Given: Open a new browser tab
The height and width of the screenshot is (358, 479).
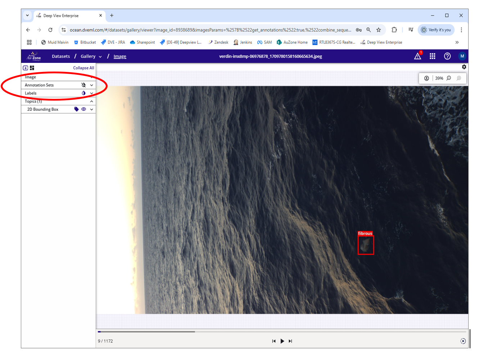Looking at the screenshot, I should [112, 15].
